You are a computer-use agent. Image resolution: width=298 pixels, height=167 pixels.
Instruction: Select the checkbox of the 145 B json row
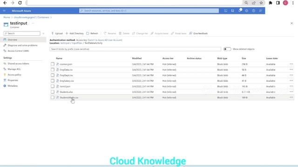pos(53,86)
